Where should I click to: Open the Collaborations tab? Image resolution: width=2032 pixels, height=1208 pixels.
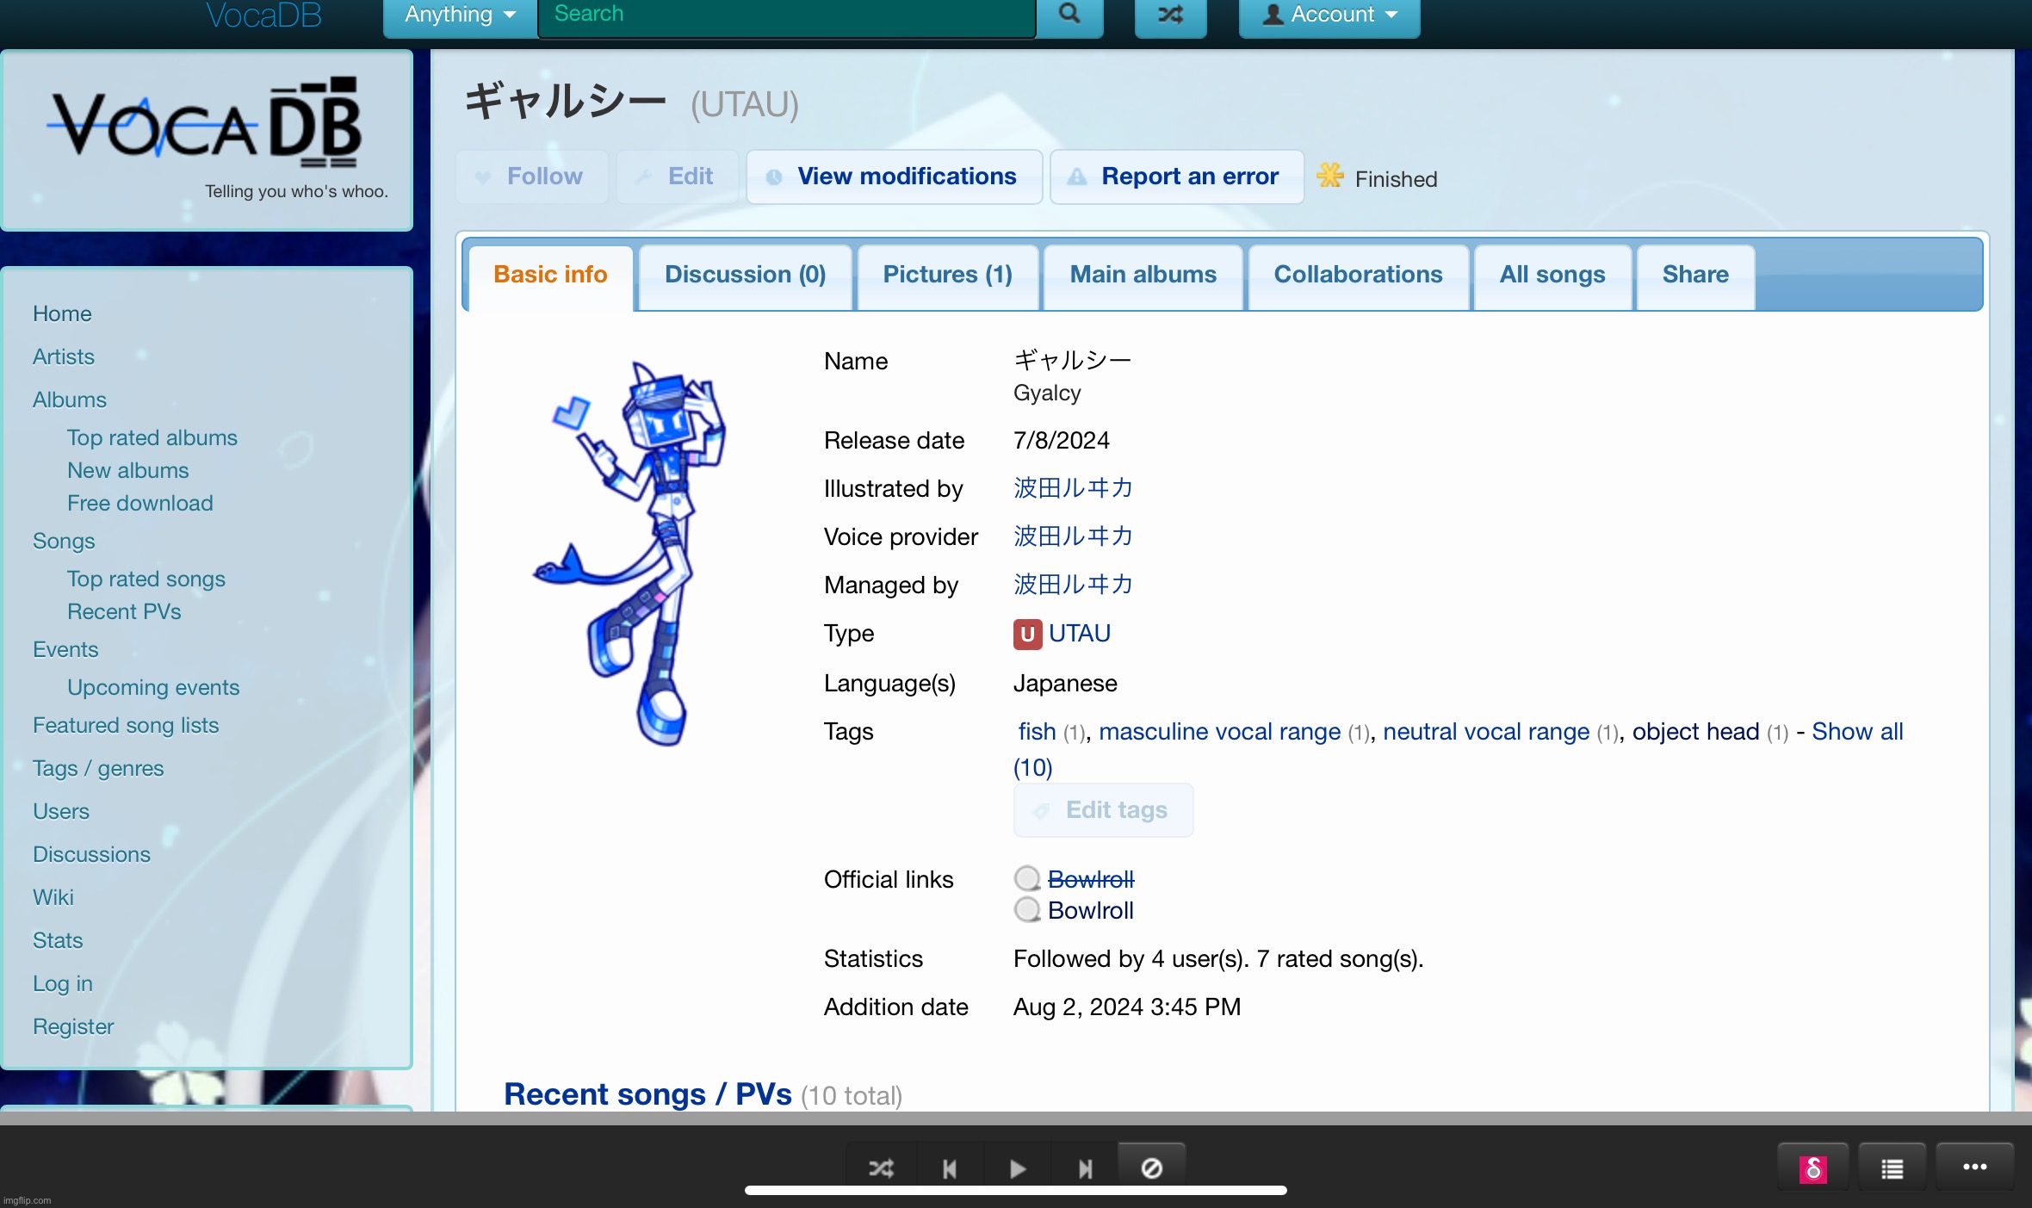pos(1358,276)
